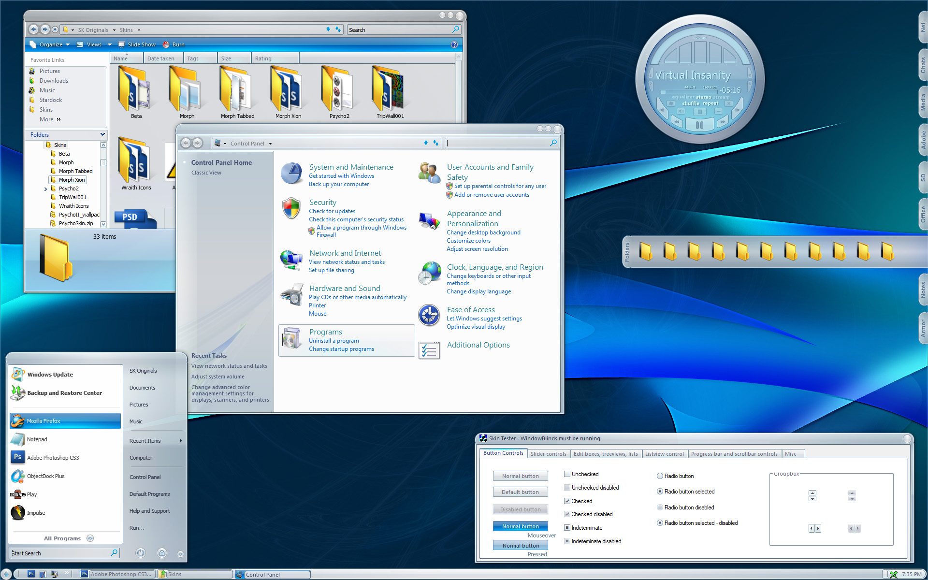Toggle repeat in the media player widget
The image size is (928, 580).
(710, 103)
